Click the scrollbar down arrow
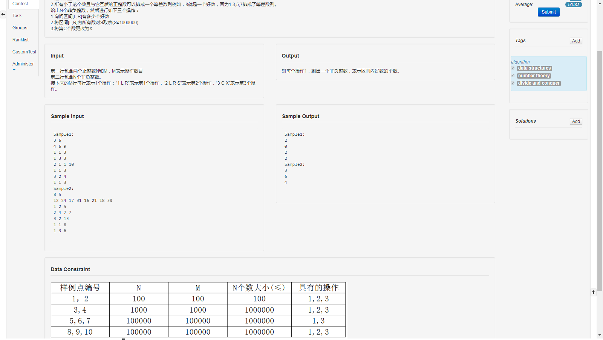The image size is (603, 340). (600, 335)
